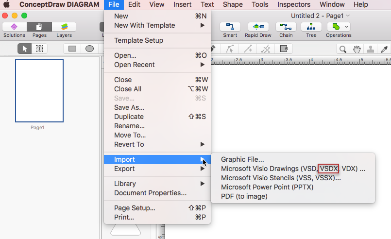The image size is (391, 239).
Task: Open the ConceptDraw DIAGRAM app menu
Action: [x=59, y=4]
